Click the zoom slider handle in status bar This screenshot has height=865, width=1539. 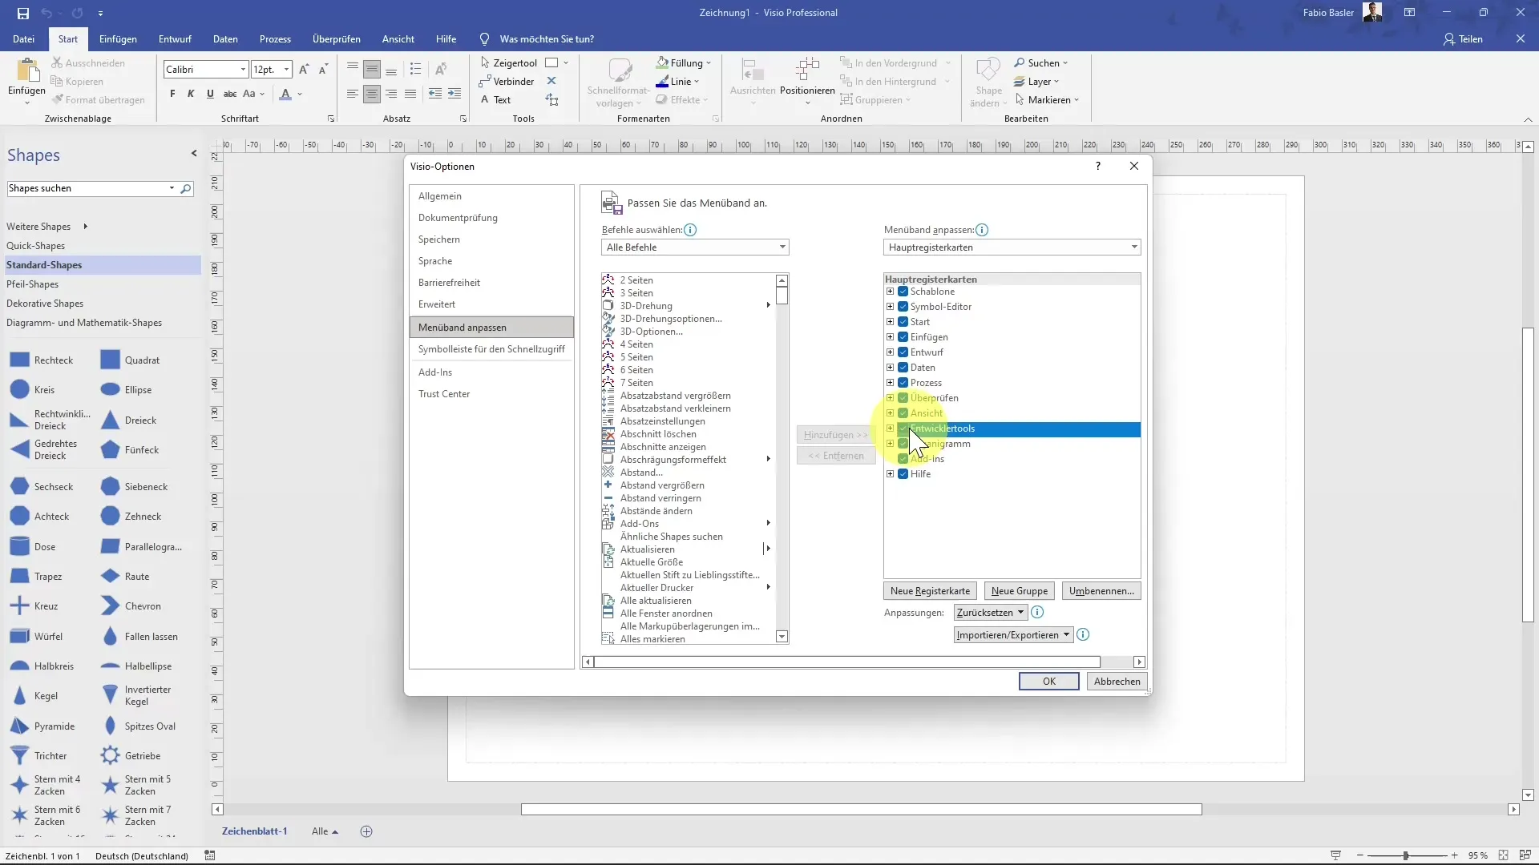[x=1405, y=855]
